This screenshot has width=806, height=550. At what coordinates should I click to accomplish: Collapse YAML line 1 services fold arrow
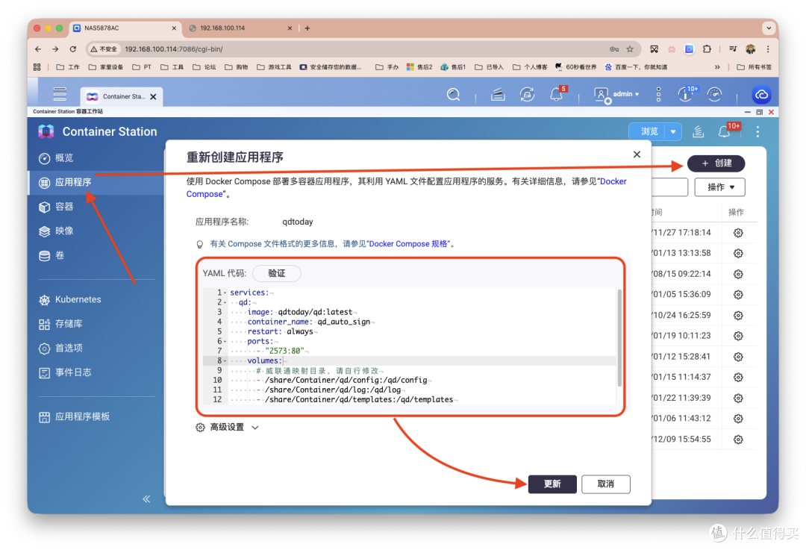225,293
